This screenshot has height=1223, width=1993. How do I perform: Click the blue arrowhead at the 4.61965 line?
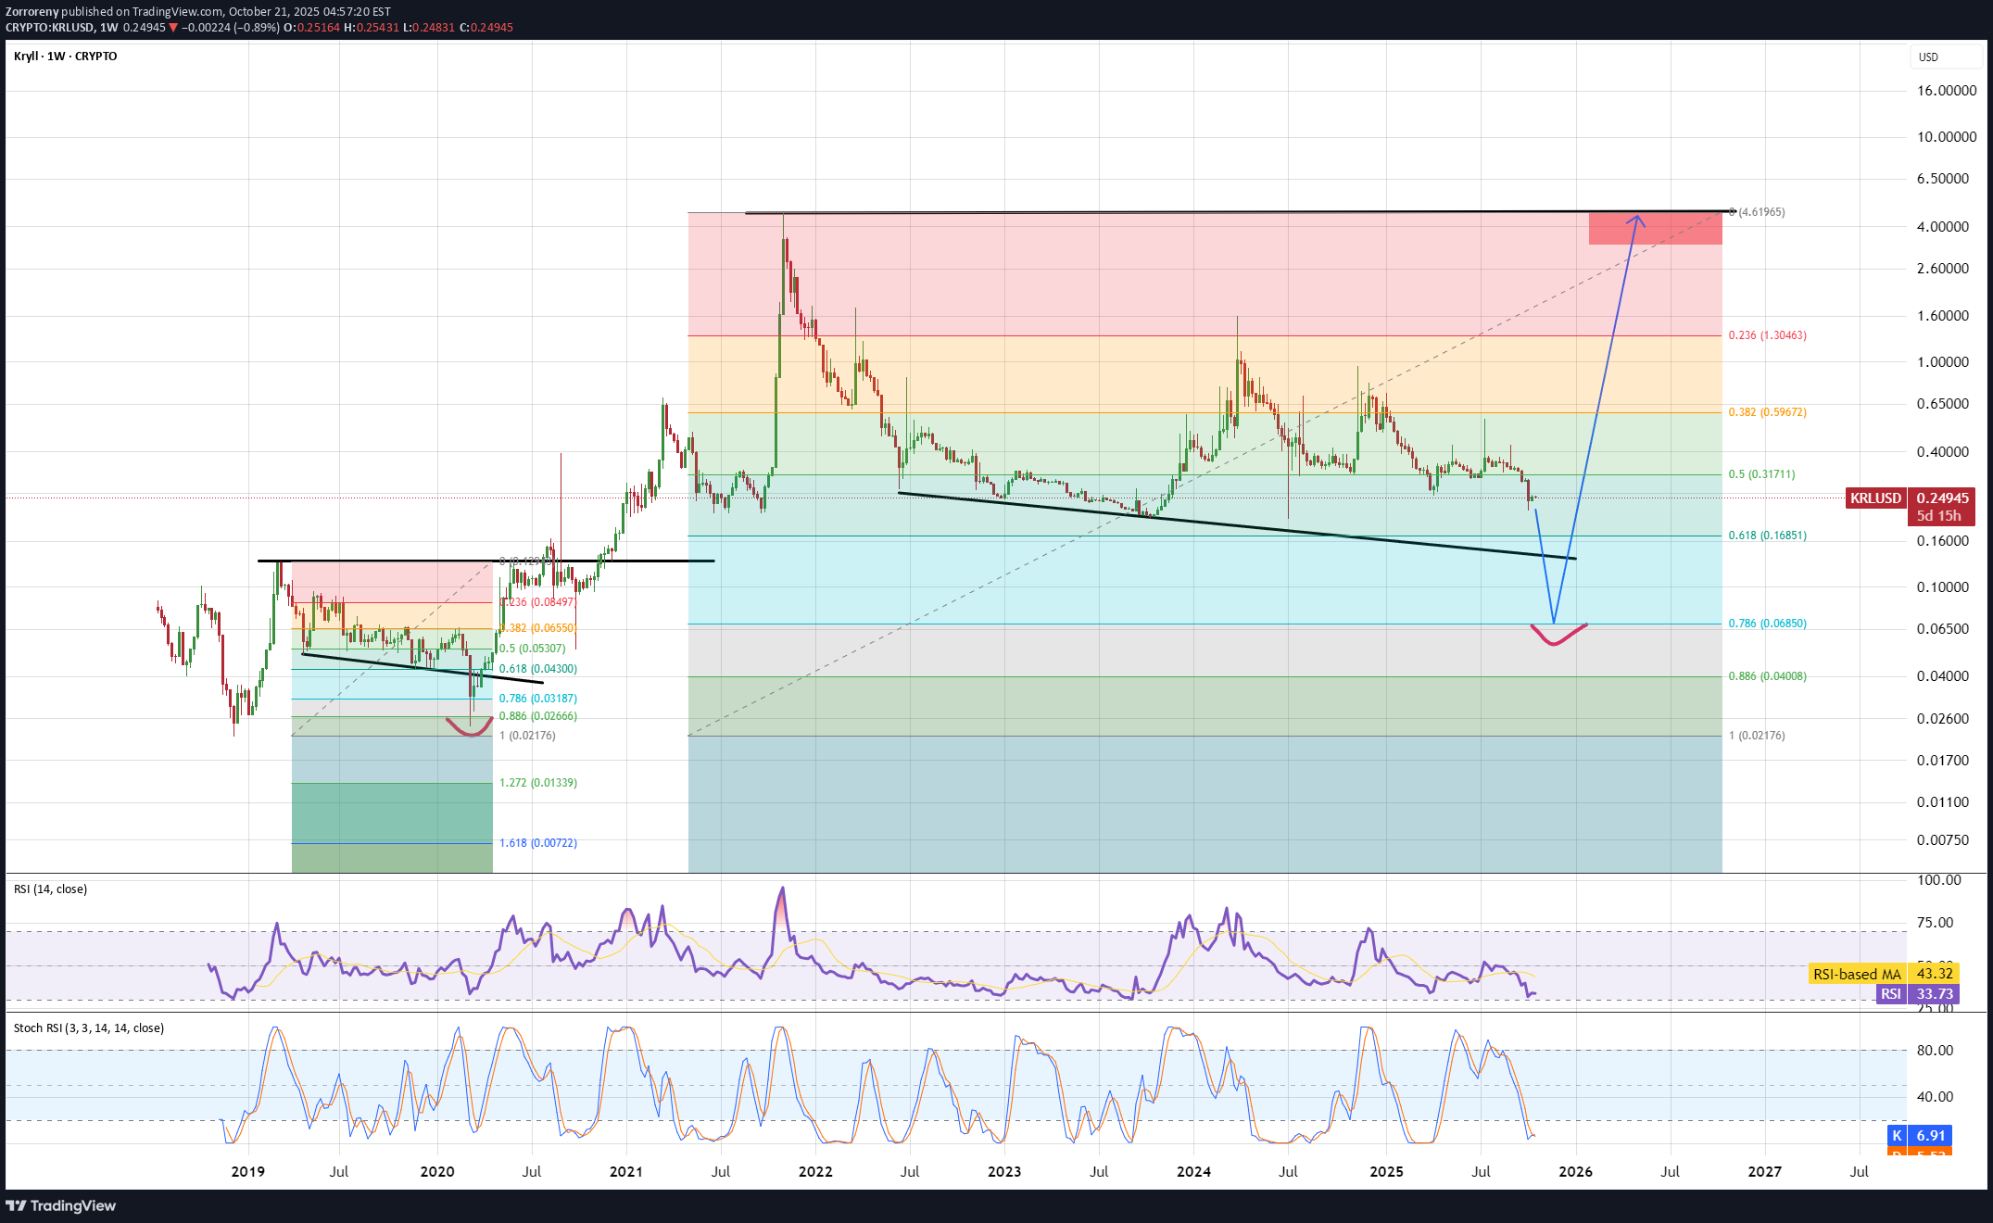point(1637,221)
